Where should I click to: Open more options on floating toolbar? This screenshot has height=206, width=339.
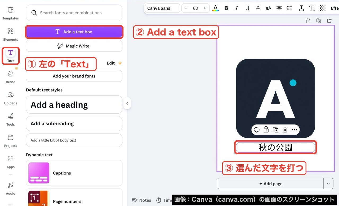coord(294,130)
